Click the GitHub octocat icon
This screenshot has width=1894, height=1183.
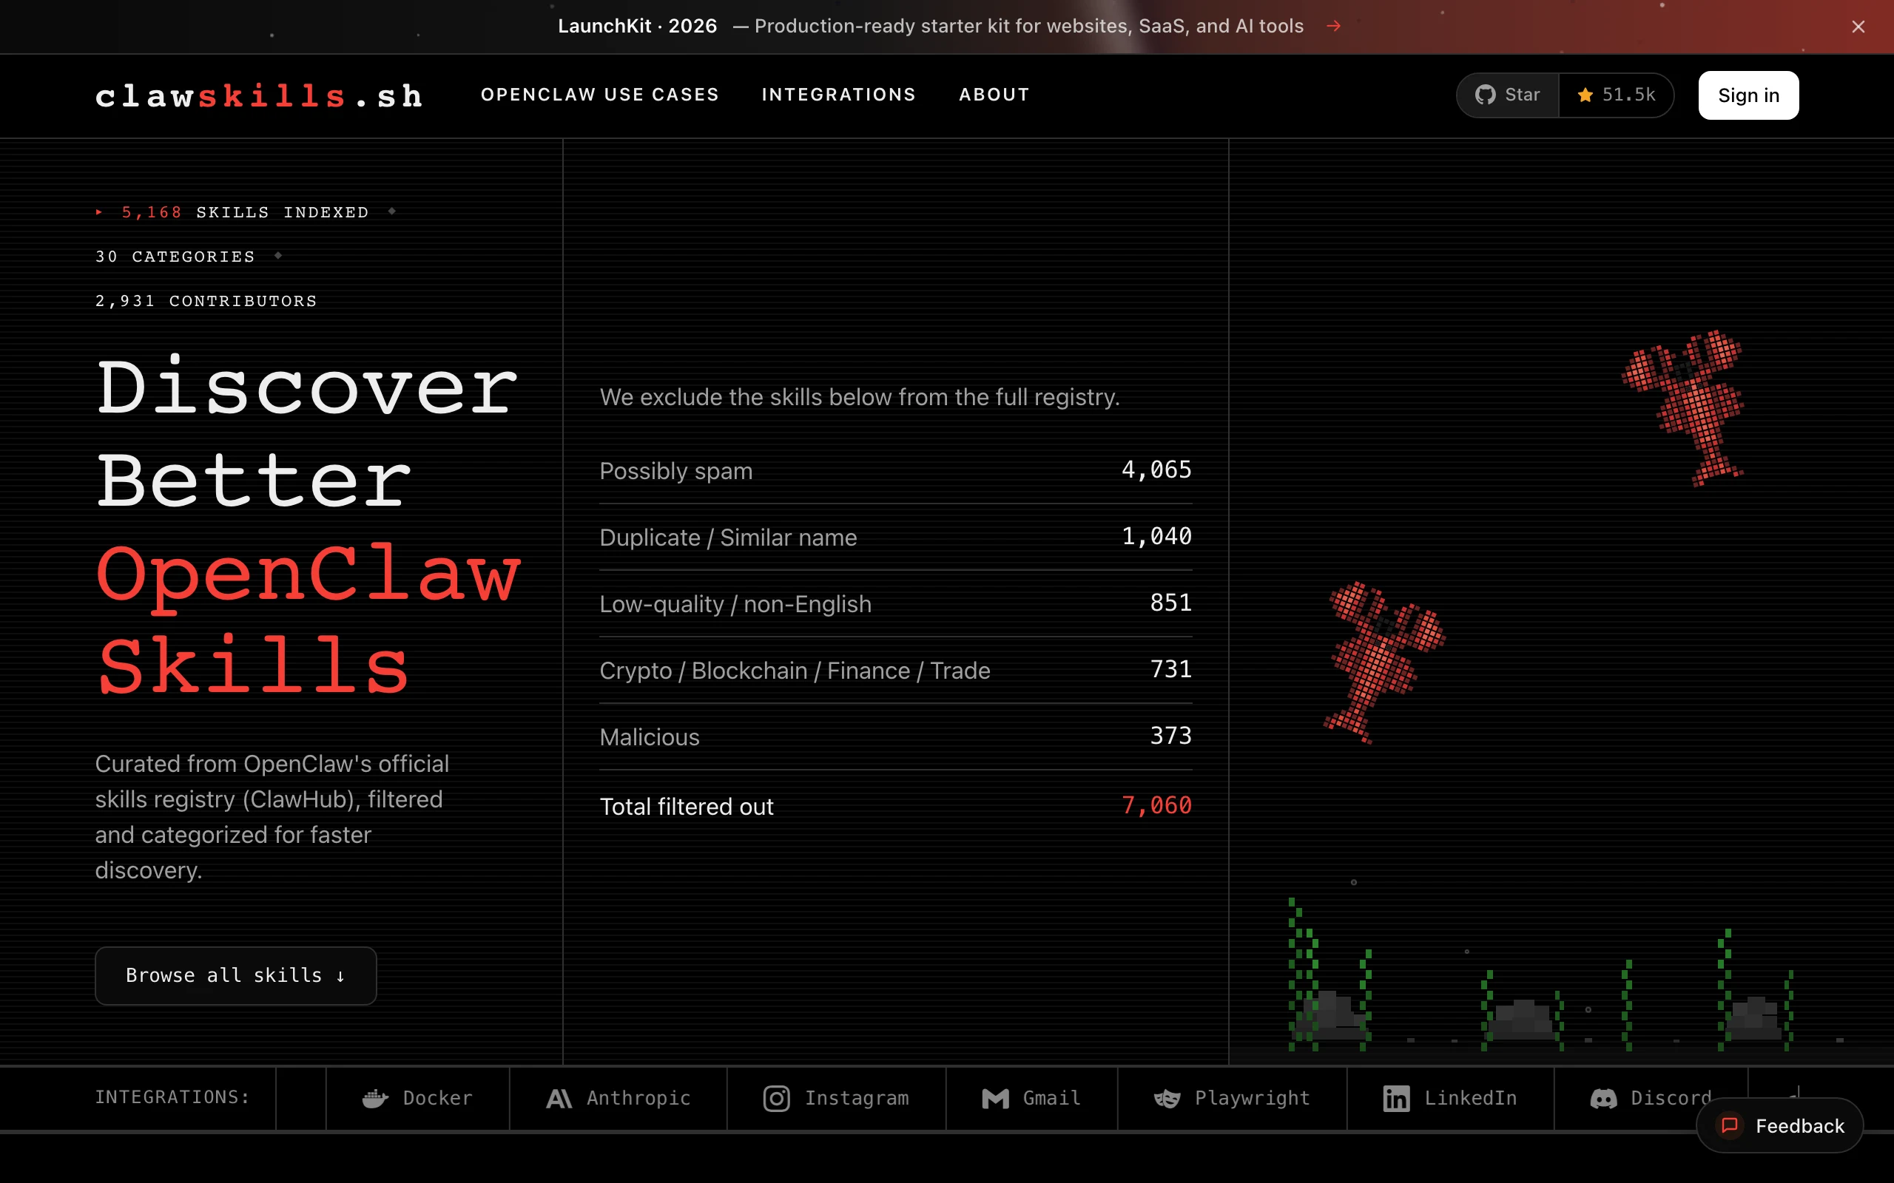[1485, 95]
